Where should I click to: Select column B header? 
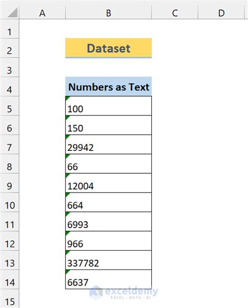tap(108, 13)
